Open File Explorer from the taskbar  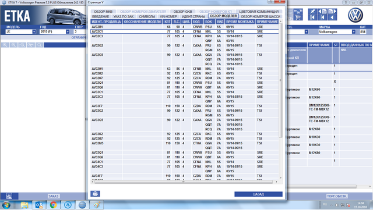[24, 205]
